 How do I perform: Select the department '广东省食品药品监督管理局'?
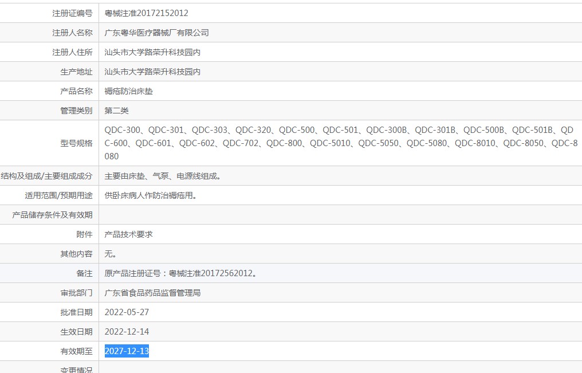(x=152, y=293)
